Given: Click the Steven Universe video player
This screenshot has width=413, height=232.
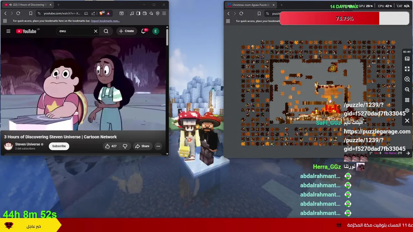Looking at the screenshot, I should coord(83,84).
